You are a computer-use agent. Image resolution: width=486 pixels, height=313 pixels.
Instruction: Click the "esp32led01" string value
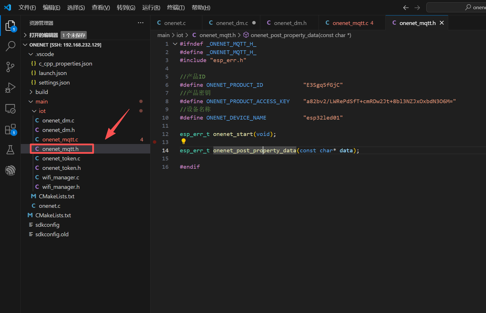323,118
